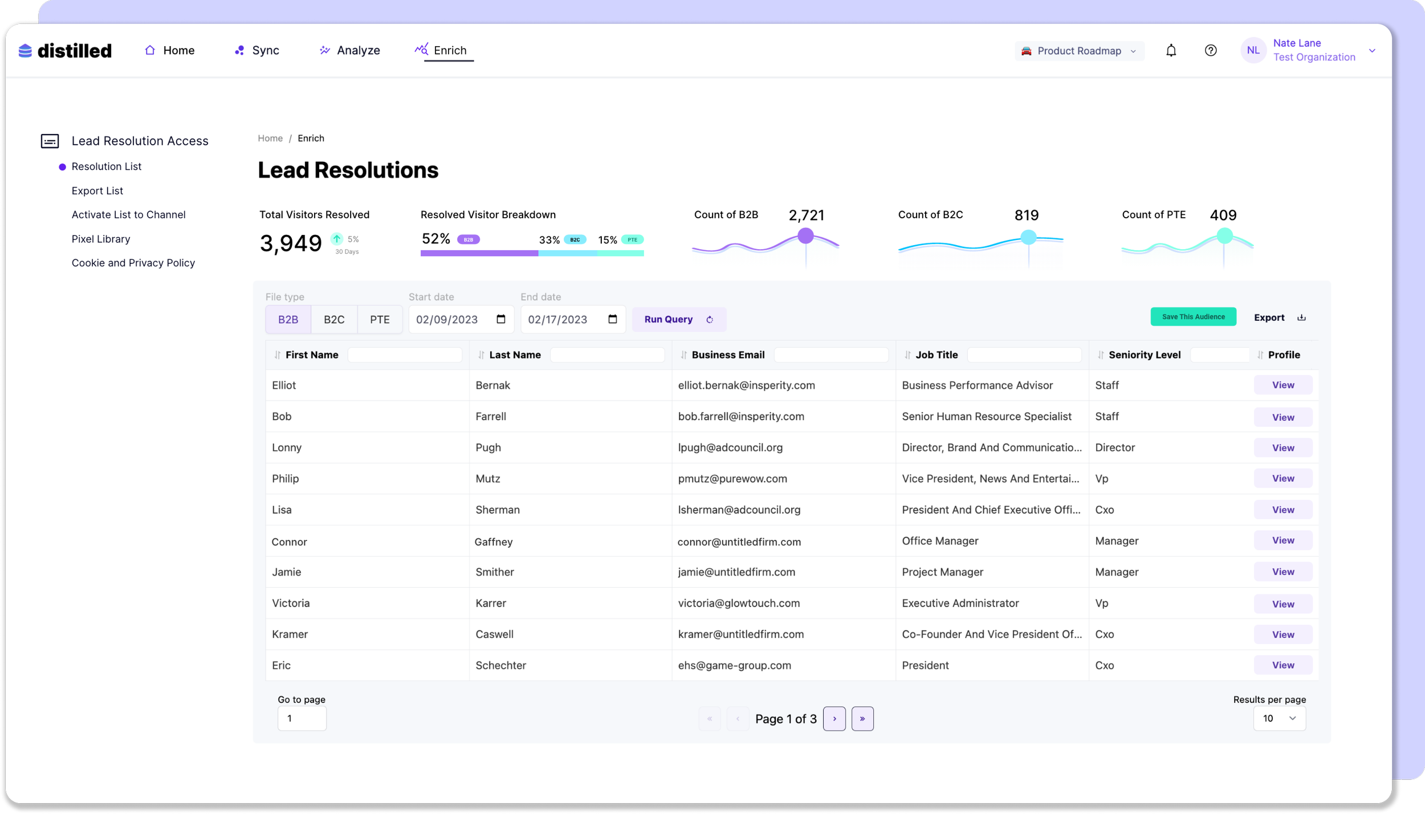Screen dimensions: 1425x814
Task: Expand the Product Roadmap dropdown
Action: pyautogui.click(x=1078, y=51)
